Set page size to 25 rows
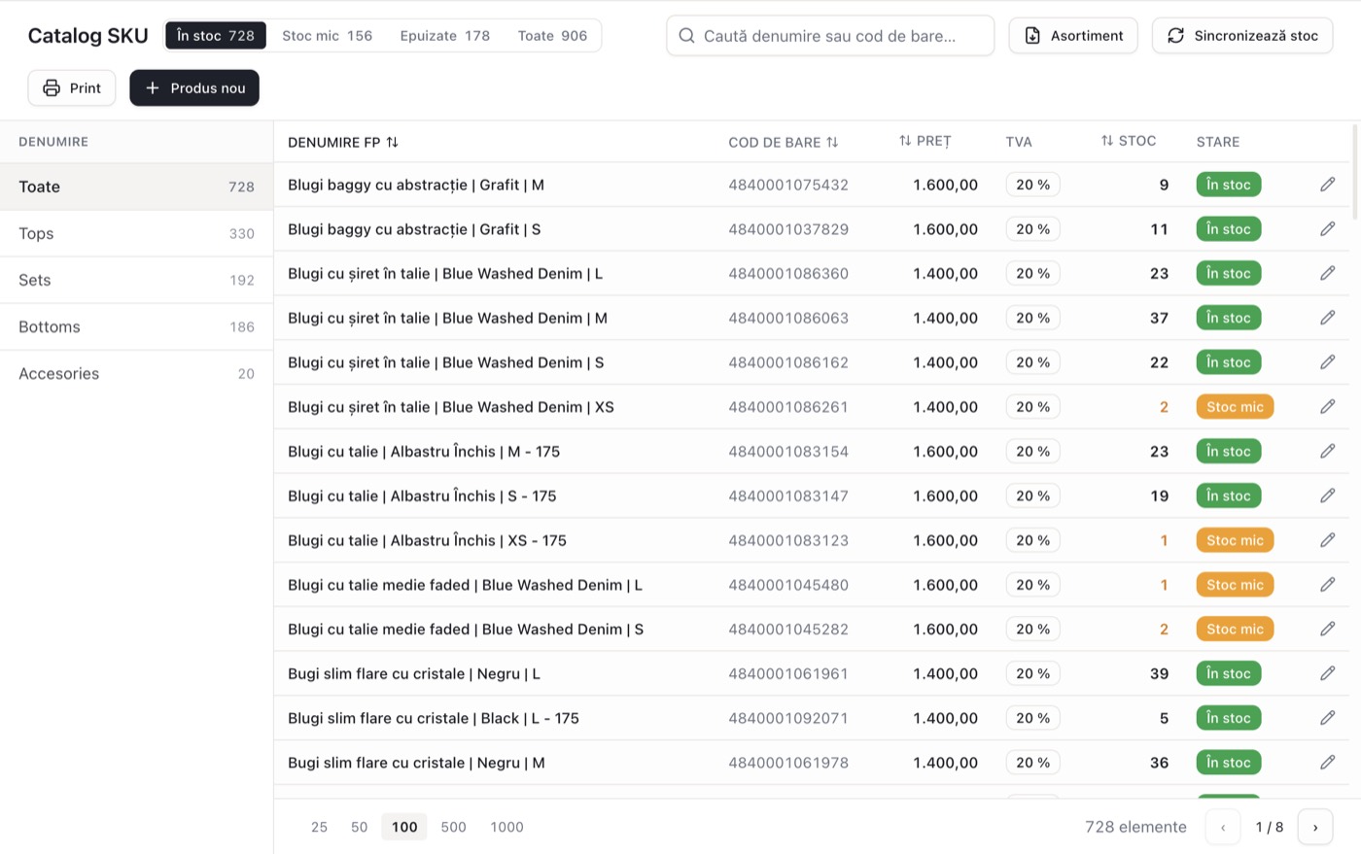The image size is (1361, 854). 319,828
